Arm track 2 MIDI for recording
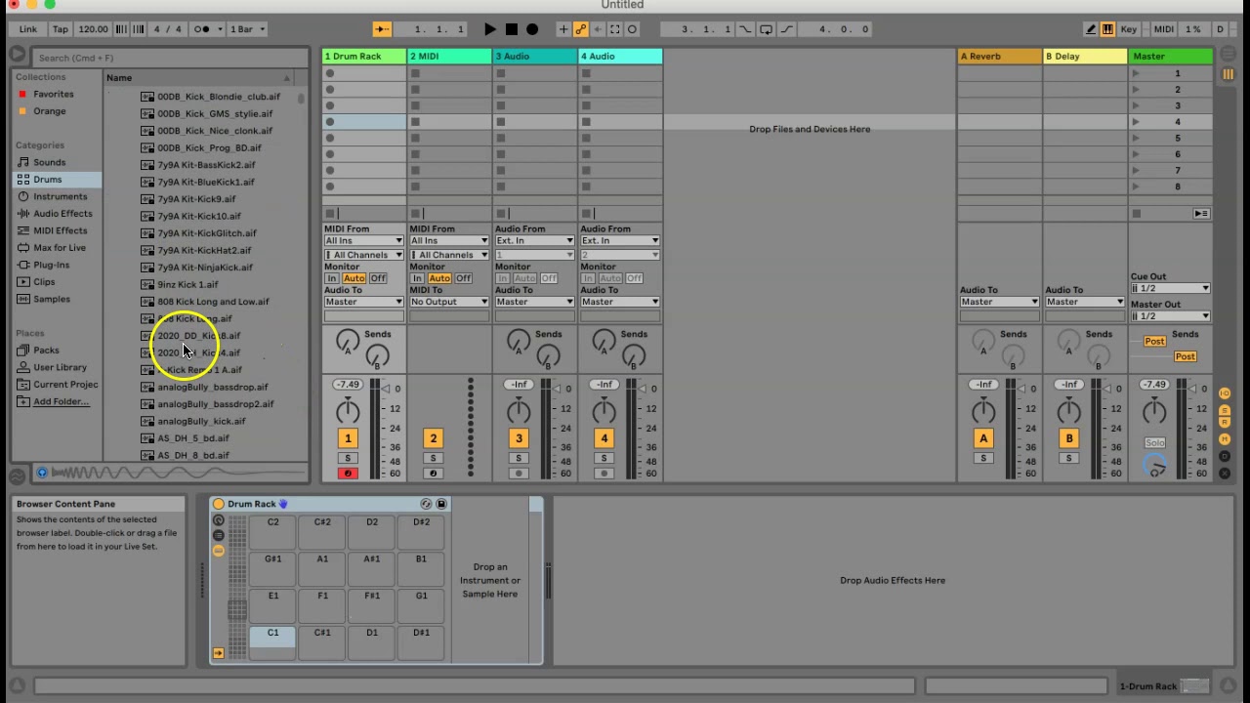The image size is (1250, 703). pyautogui.click(x=433, y=474)
